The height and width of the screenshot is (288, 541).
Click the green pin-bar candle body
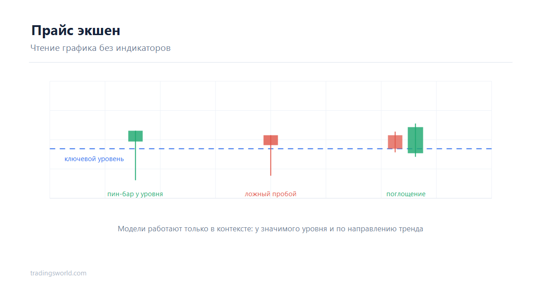tap(135, 136)
